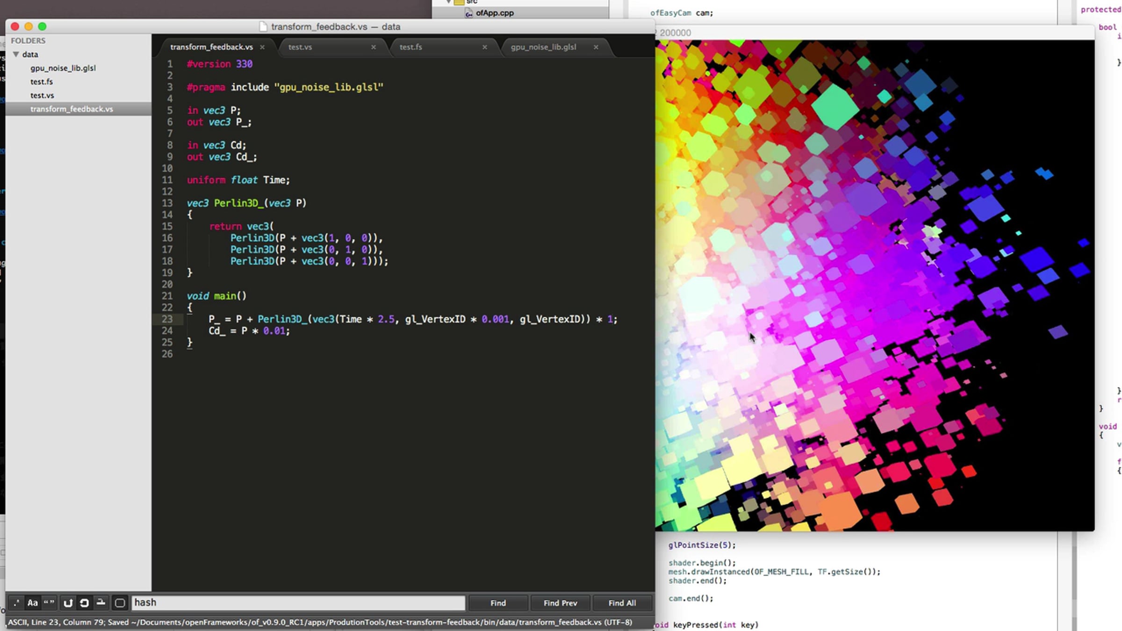
Task: Click the in-selection search icon
Action: (x=101, y=603)
